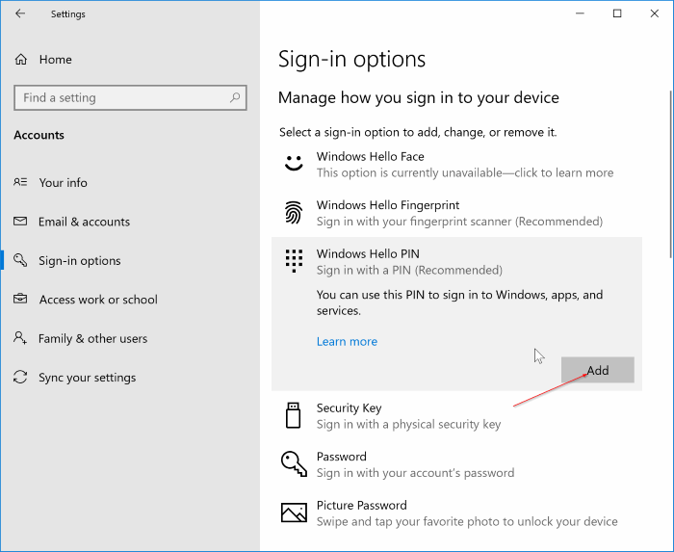Close the Settings window
Viewport: 674px width, 552px height.
point(654,13)
